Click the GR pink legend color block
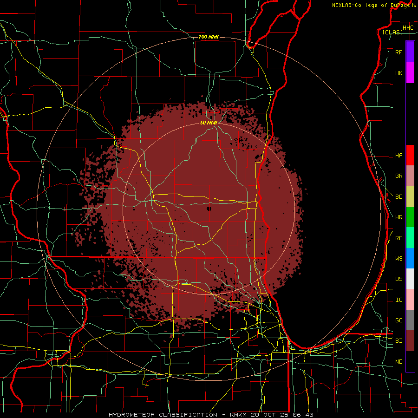 coord(410,176)
